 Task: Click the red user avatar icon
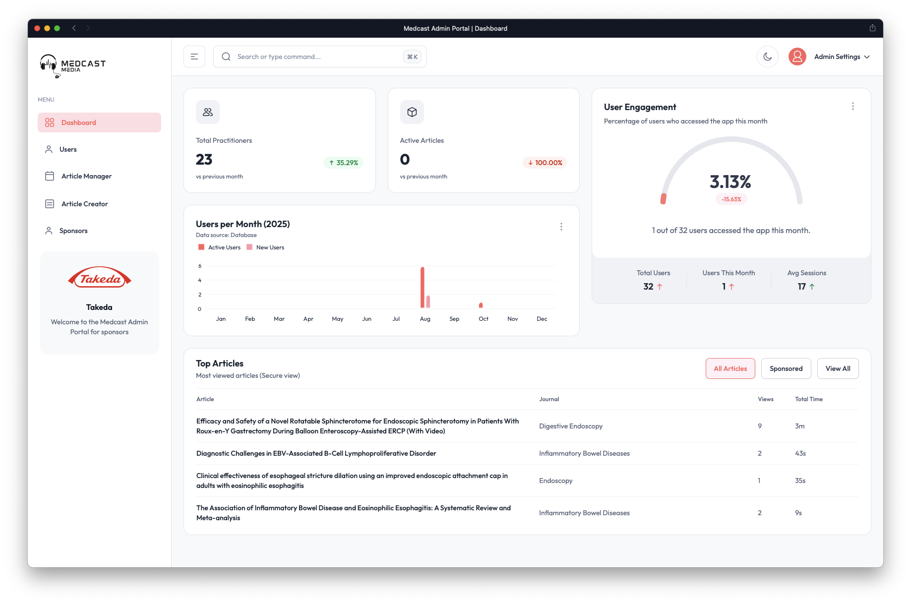(x=797, y=57)
